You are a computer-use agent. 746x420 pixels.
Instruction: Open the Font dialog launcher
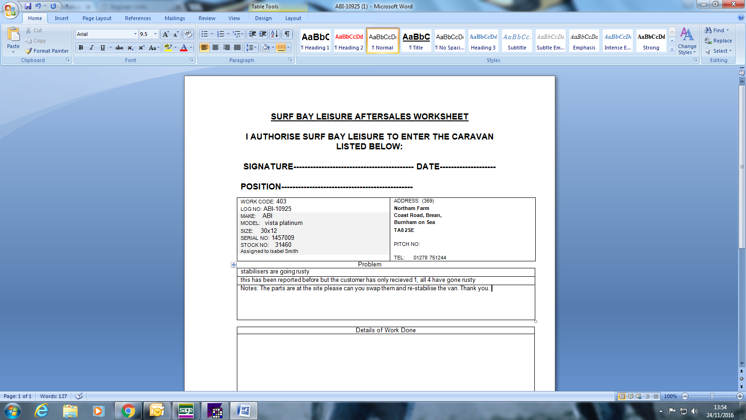coord(191,60)
